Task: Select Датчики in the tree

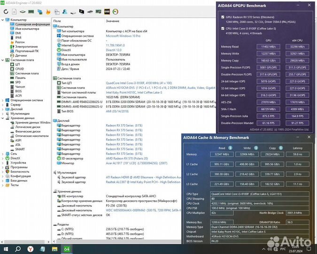Action: click(x=21, y=56)
